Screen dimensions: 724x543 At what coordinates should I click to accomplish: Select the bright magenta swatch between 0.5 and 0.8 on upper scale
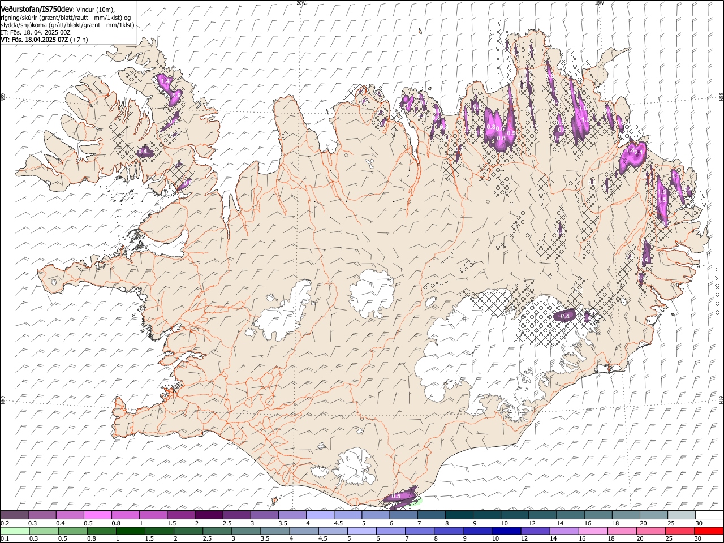(x=98, y=515)
